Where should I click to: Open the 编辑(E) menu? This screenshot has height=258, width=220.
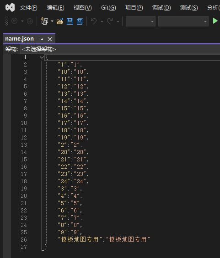pyautogui.click(x=55, y=8)
